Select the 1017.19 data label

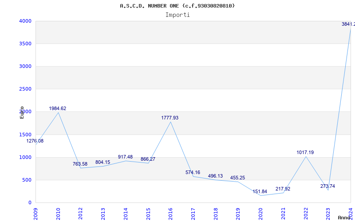pos(305,152)
